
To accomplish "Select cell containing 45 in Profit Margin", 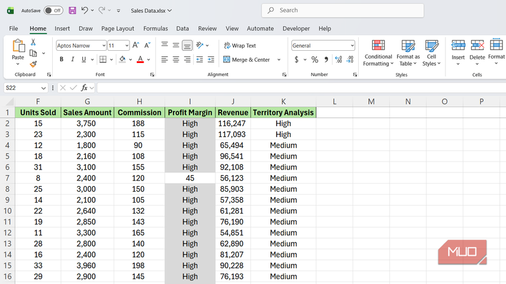I will 190,178.
